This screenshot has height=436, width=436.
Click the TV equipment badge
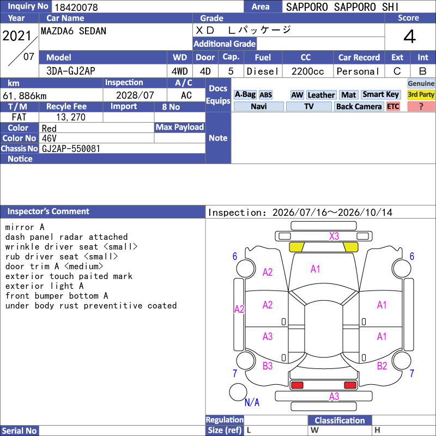tap(309, 106)
